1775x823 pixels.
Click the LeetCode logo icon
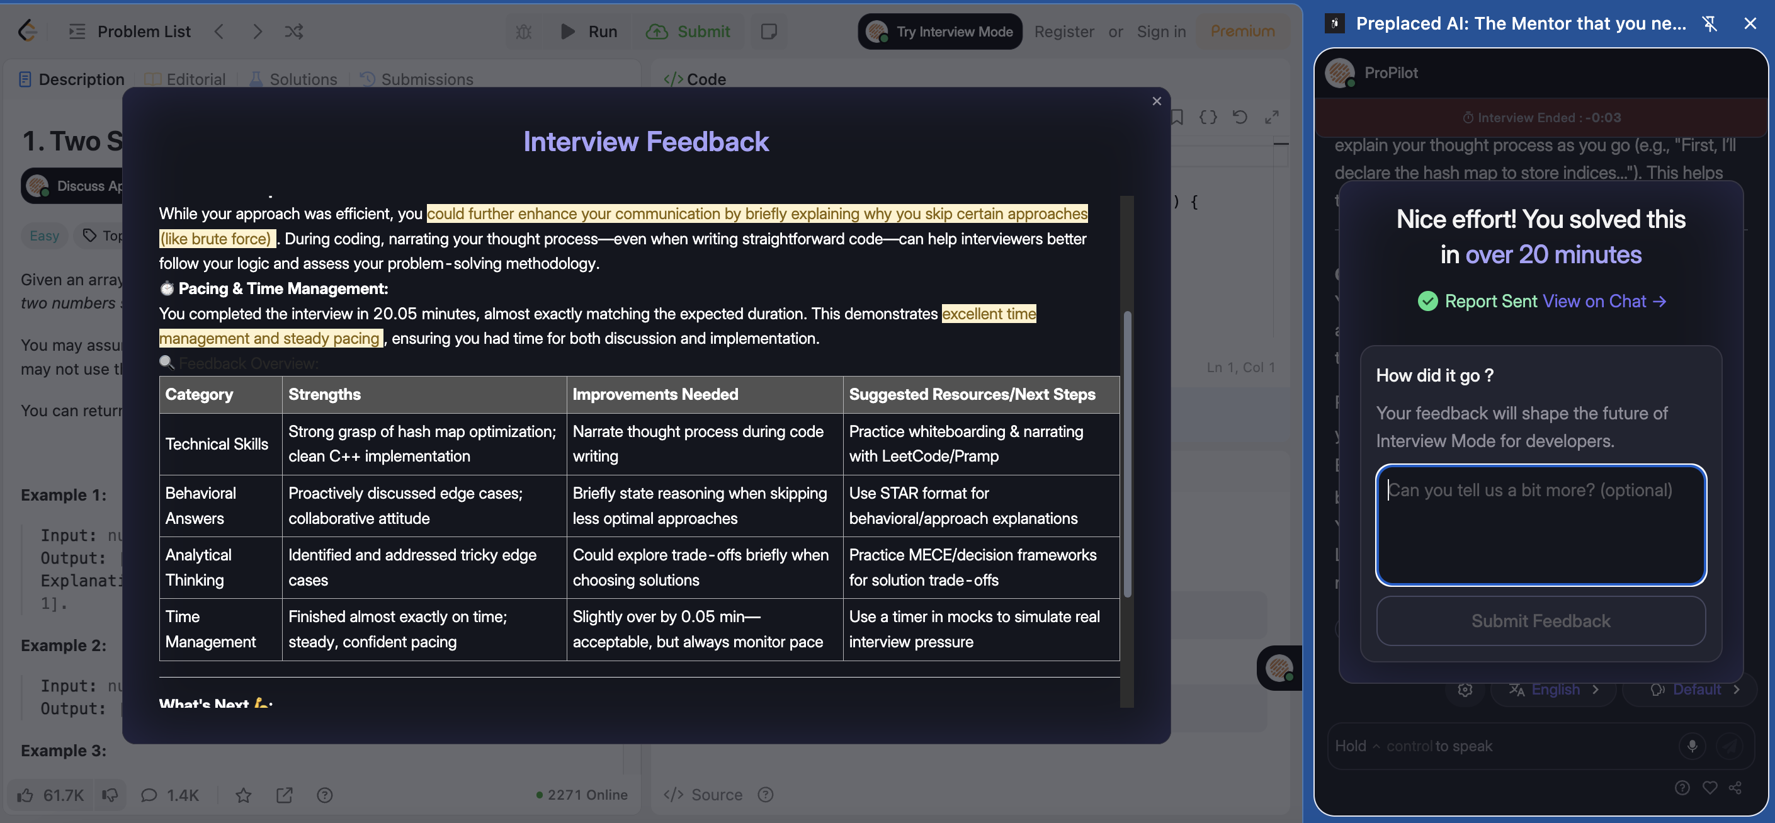pyautogui.click(x=28, y=31)
